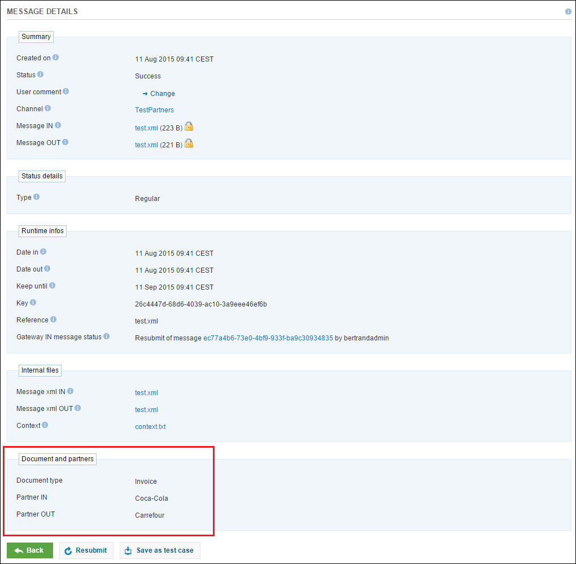Open the resubmitted message ID link

(268, 338)
